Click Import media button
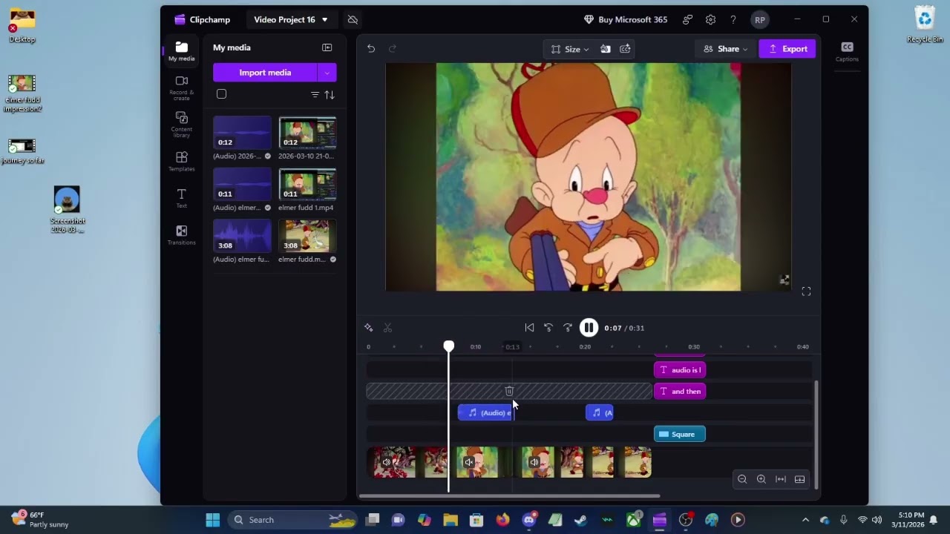Viewport: 950px width, 534px height. tap(265, 73)
